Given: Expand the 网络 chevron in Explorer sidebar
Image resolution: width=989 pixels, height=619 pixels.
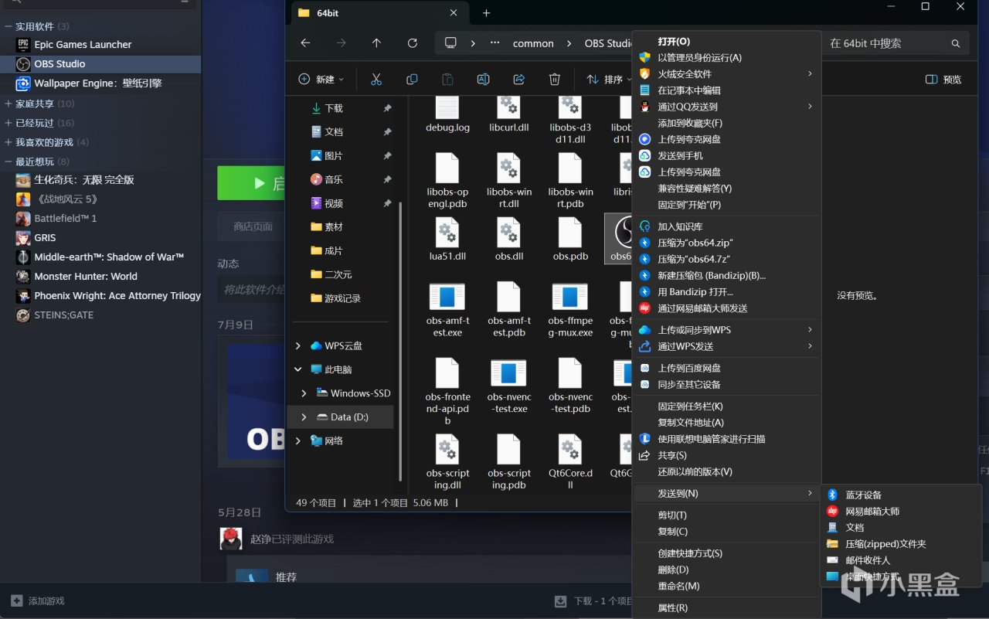Looking at the screenshot, I should click(x=298, y=440).
